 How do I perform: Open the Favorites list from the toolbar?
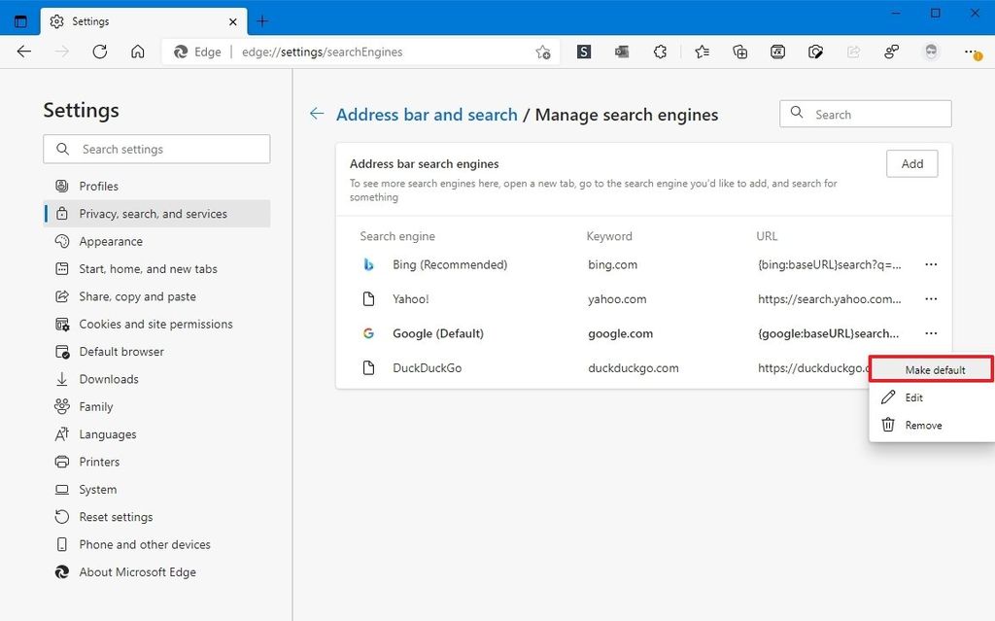(x=702, y=52)
